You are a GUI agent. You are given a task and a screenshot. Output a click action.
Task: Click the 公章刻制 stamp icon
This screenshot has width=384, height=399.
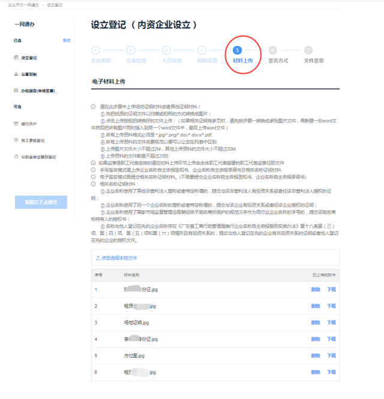click(x=16, y=74)
